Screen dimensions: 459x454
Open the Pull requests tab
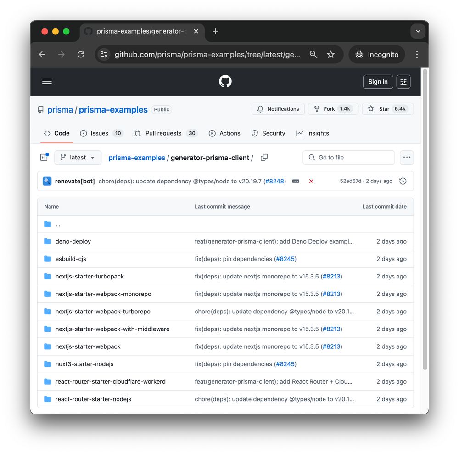(x=166, y=133)
